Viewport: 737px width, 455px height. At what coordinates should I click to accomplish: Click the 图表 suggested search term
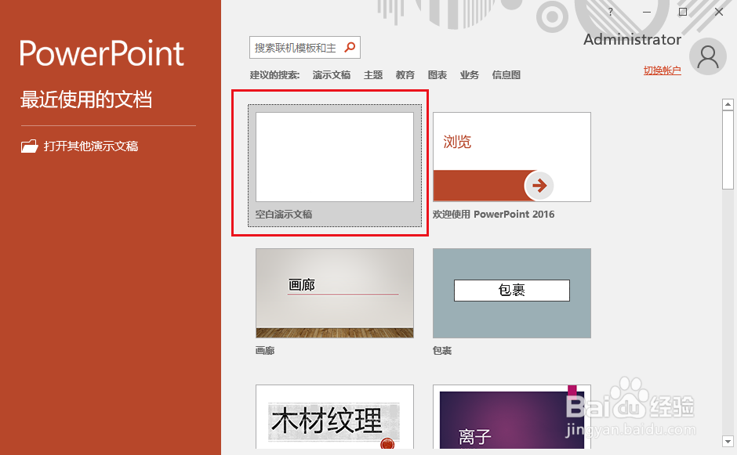(x=437, y=74)
